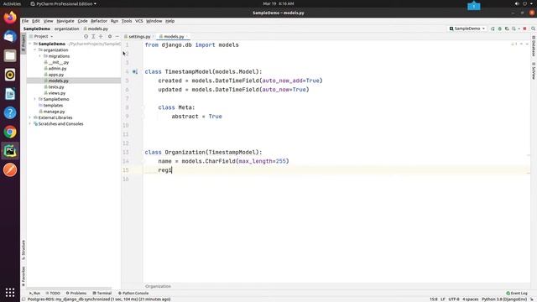This screenshot has width=537, height=302.
Task: Click Python 3.8 interpreter in status bar
Action: (x=504, y=299)
